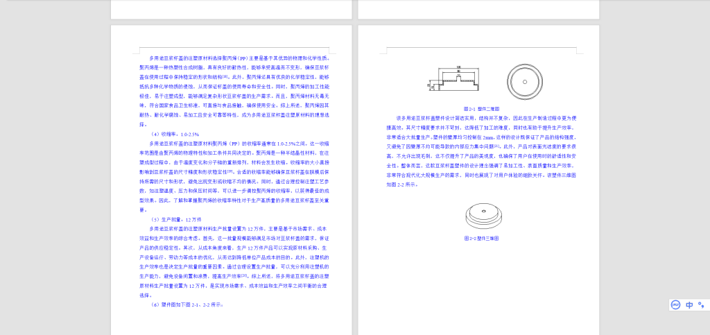
Task: Click the caption '图 2-2 塑件三维图'
Action: pos(481,238)
